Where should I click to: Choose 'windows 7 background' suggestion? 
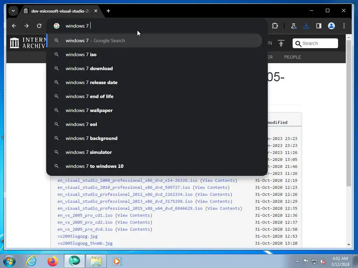pos(154,138)
